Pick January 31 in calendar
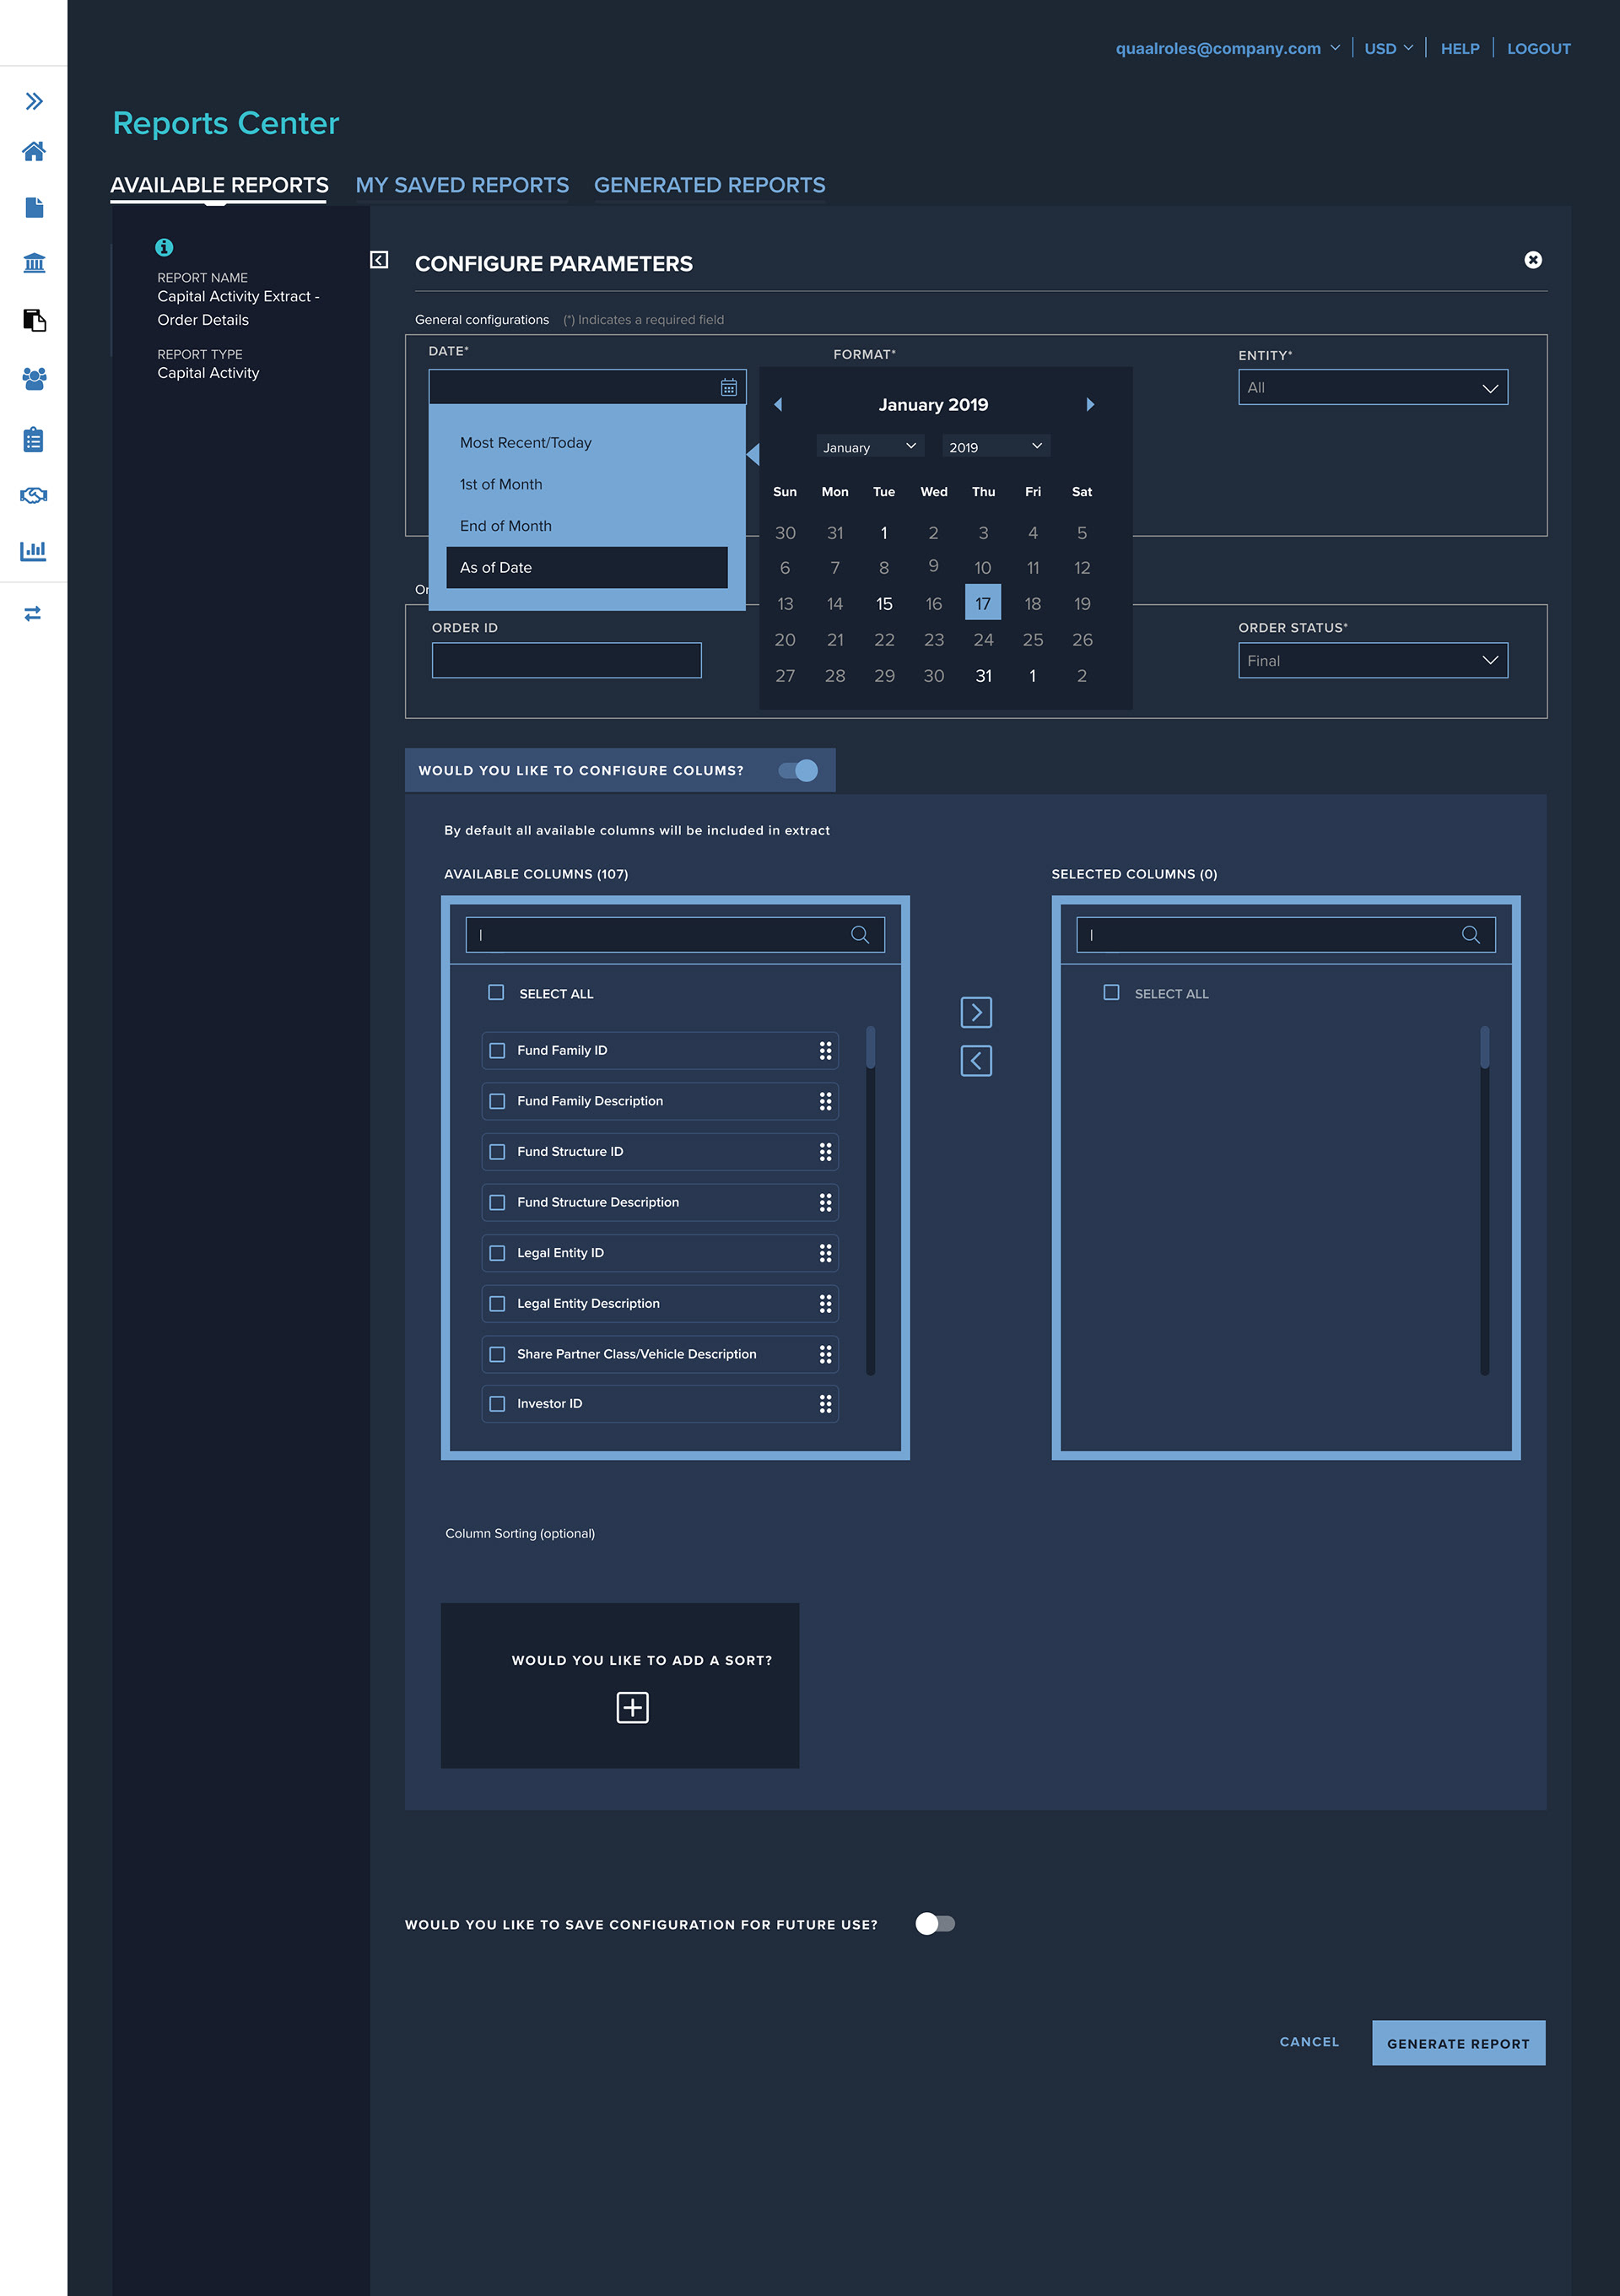The height and width of the screenshot is (2296, 1620). (x=983, y=676)
